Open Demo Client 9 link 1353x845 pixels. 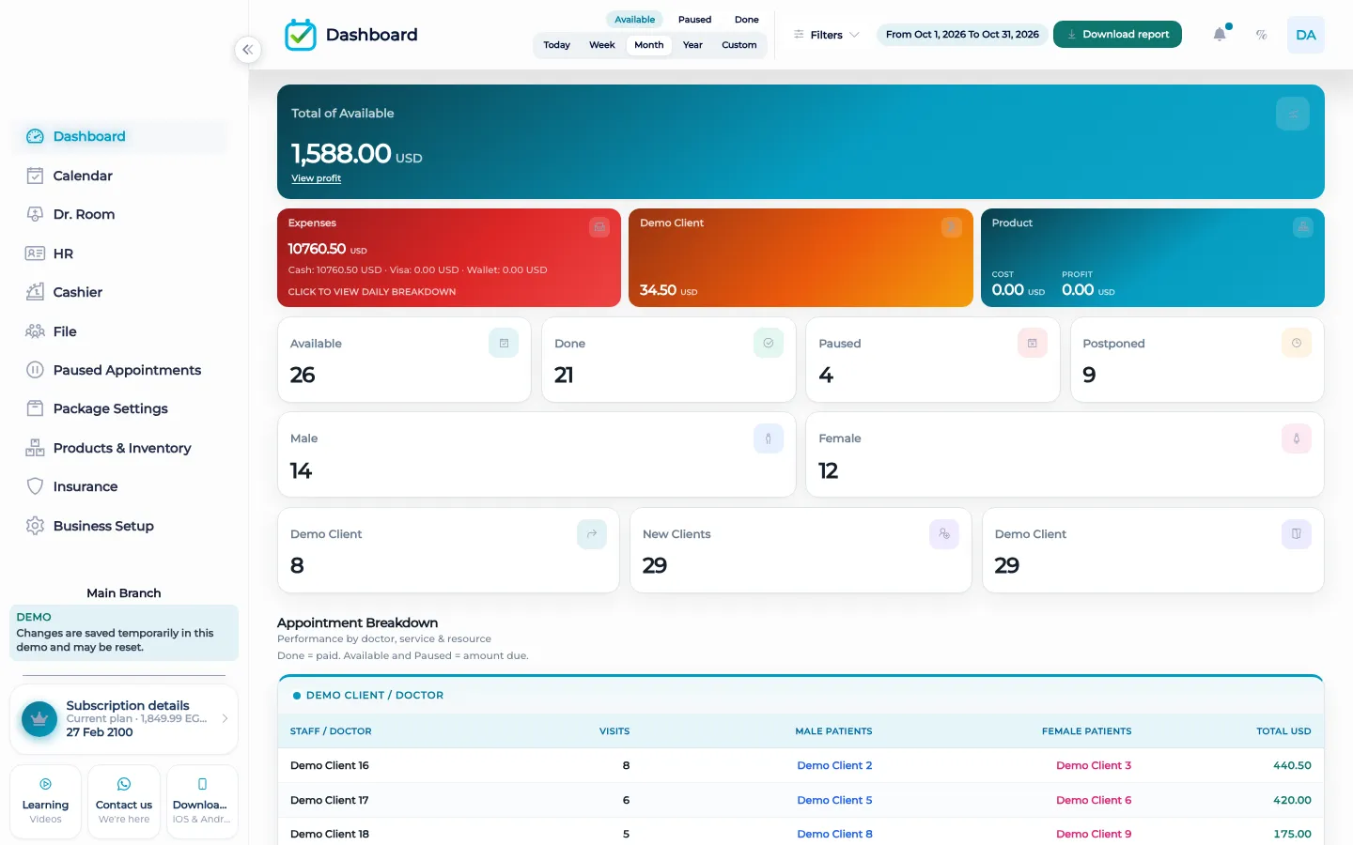tap(1094, 835)
